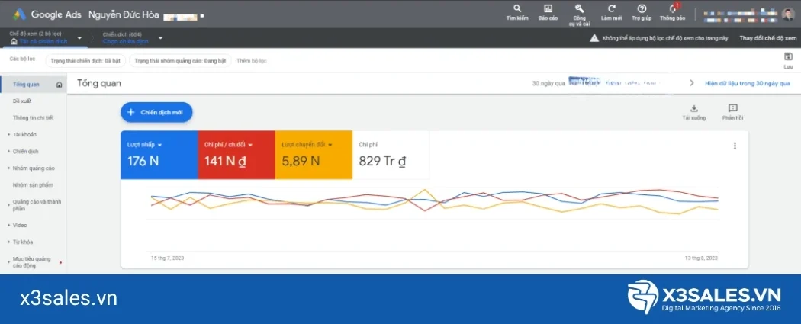This screenshot has width=801, height=324.
Task: Open Đề xuất in the sidebar
Action: [22, 101]
